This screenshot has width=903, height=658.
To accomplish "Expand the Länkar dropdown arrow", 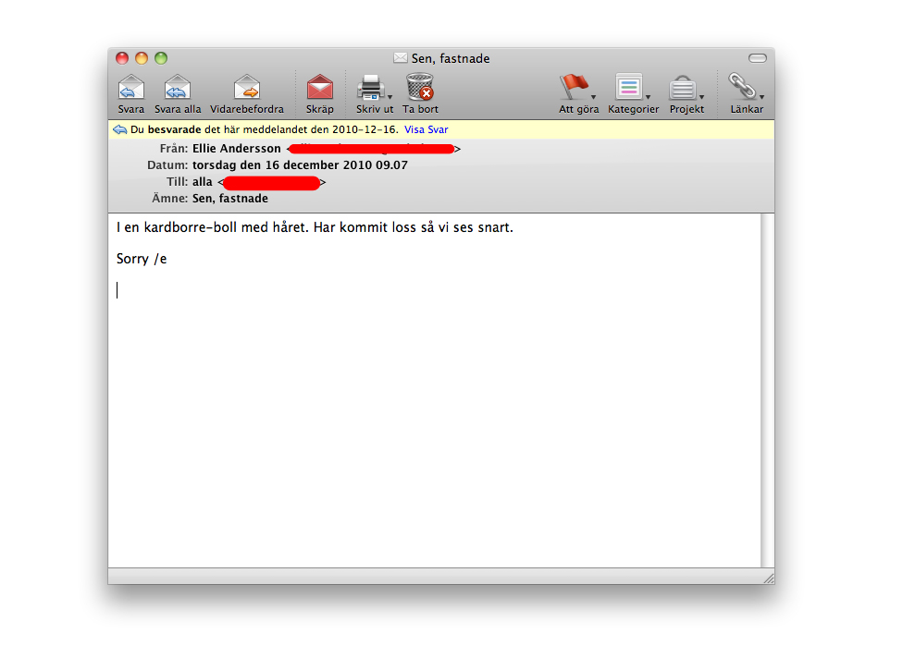I will [x=762, y=97].
